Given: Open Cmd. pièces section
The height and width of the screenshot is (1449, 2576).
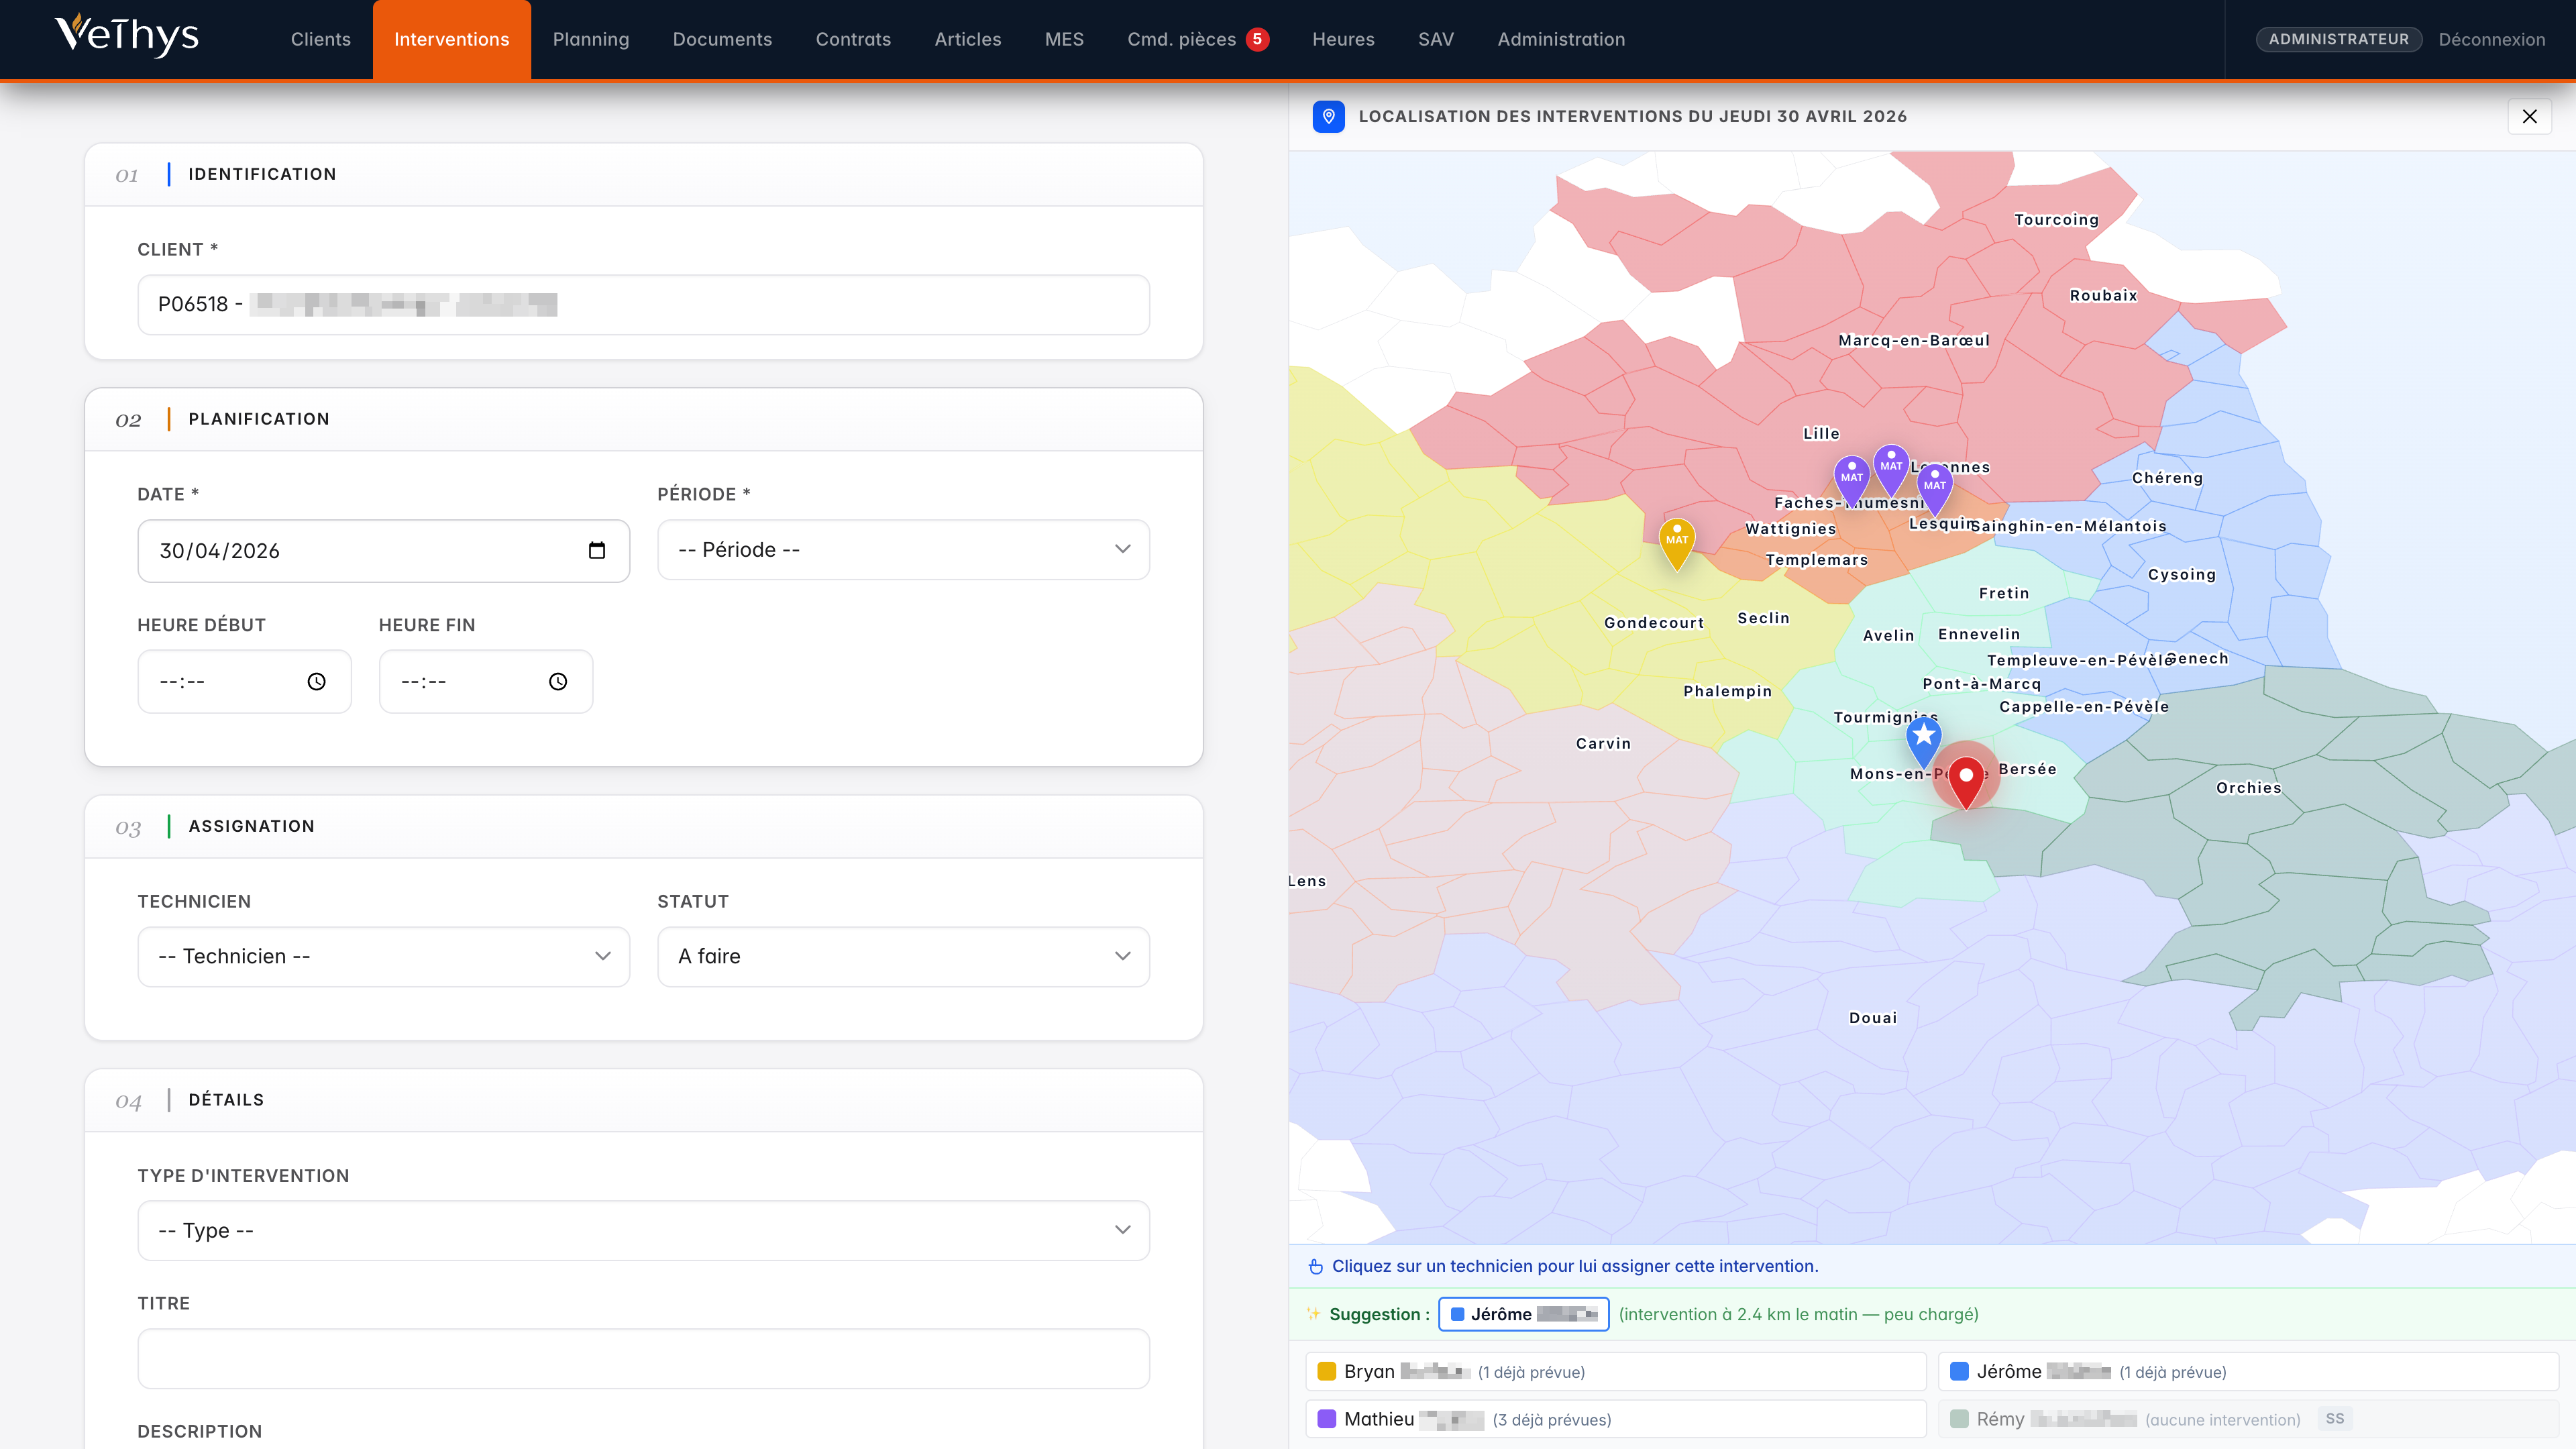Looking at the screenshot, I should [x=1181, y=39].
